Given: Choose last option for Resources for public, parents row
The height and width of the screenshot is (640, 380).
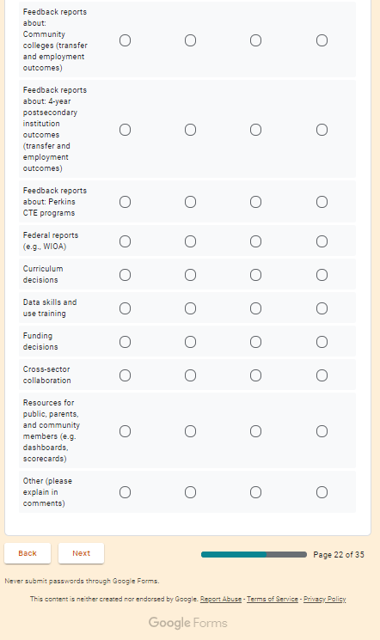Looking at the screenshot, I should [x=322, y=431].
